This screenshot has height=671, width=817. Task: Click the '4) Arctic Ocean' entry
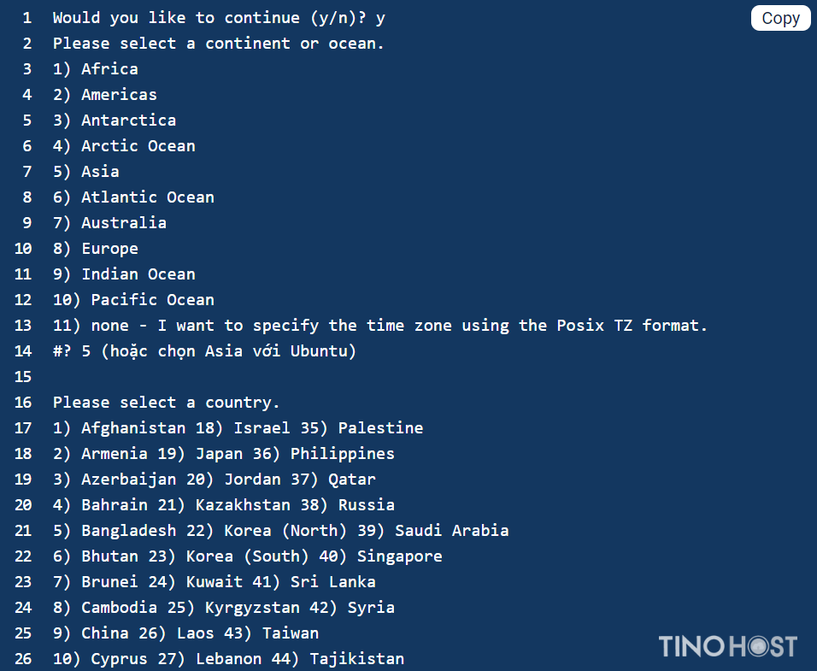124,146
